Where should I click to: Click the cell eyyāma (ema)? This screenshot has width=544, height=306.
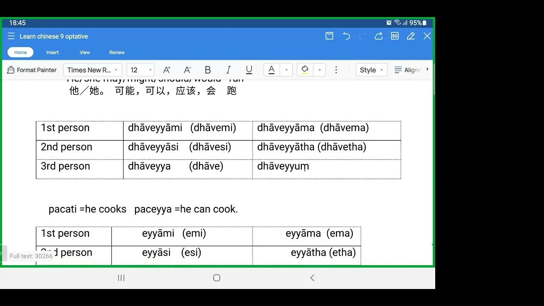[307, 236]
